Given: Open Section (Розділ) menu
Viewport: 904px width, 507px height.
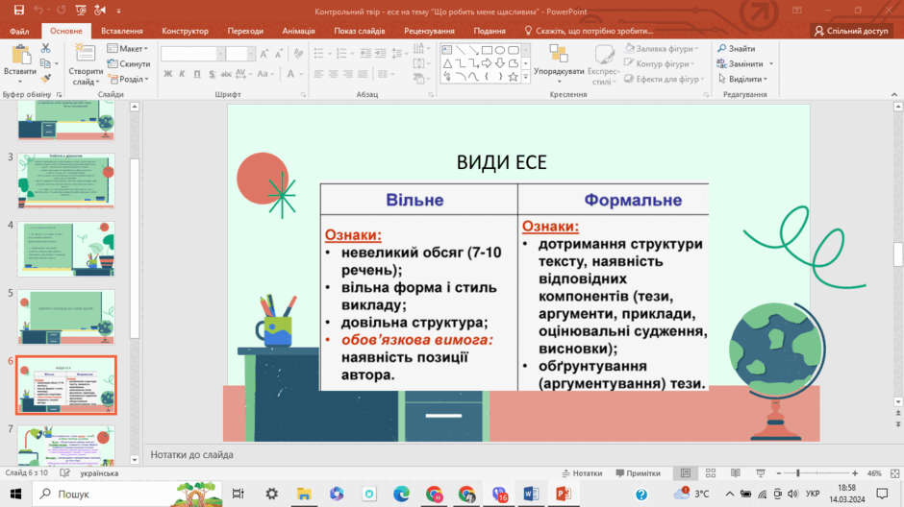Looking at the screenshot, I should coord(129,79).
